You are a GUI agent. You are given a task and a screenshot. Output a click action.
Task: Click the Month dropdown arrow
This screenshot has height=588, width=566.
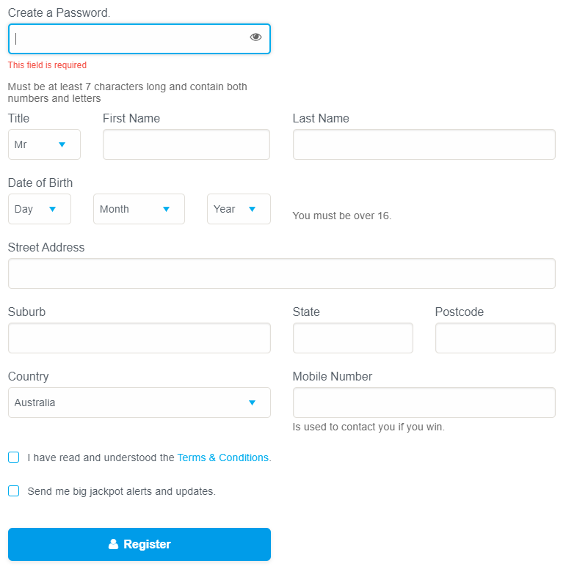(166, 209)
